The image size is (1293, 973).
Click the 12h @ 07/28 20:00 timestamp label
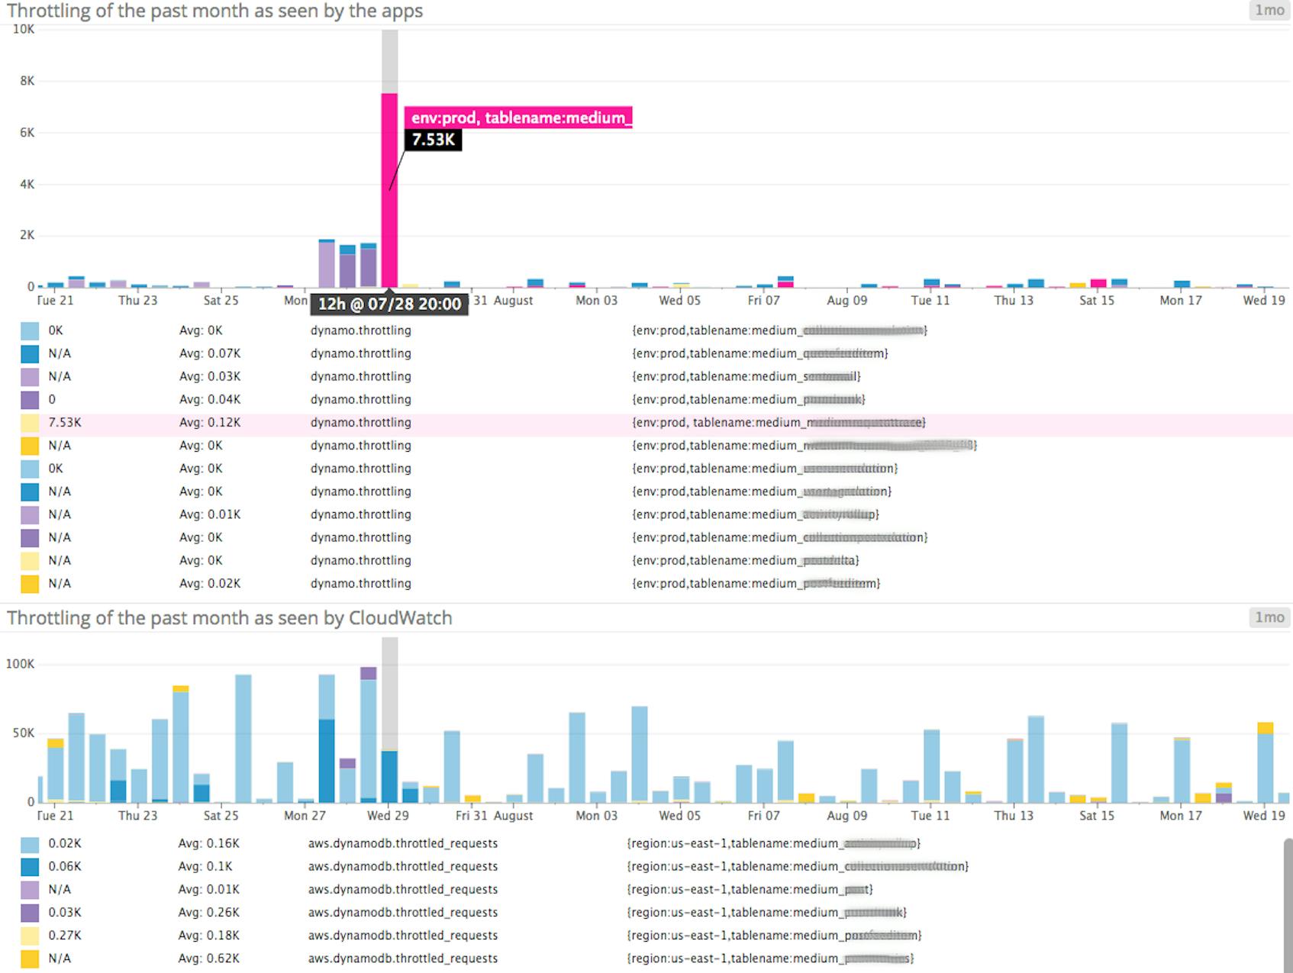(x=389, y=304)
